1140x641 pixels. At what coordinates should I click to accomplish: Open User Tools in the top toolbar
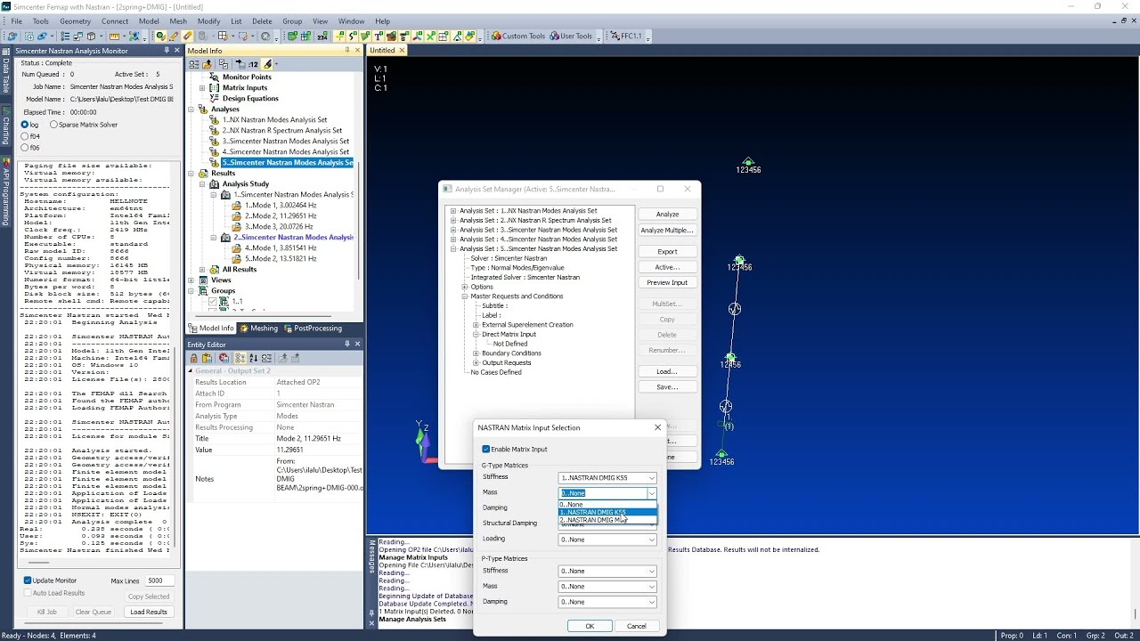click(x=571, y=37)
